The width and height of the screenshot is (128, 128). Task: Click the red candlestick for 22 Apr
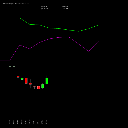point(39,88)
